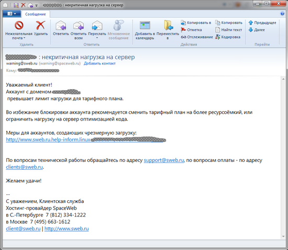Click the Добавить контакт link
The image size is (288, 250).
point(99,63)
